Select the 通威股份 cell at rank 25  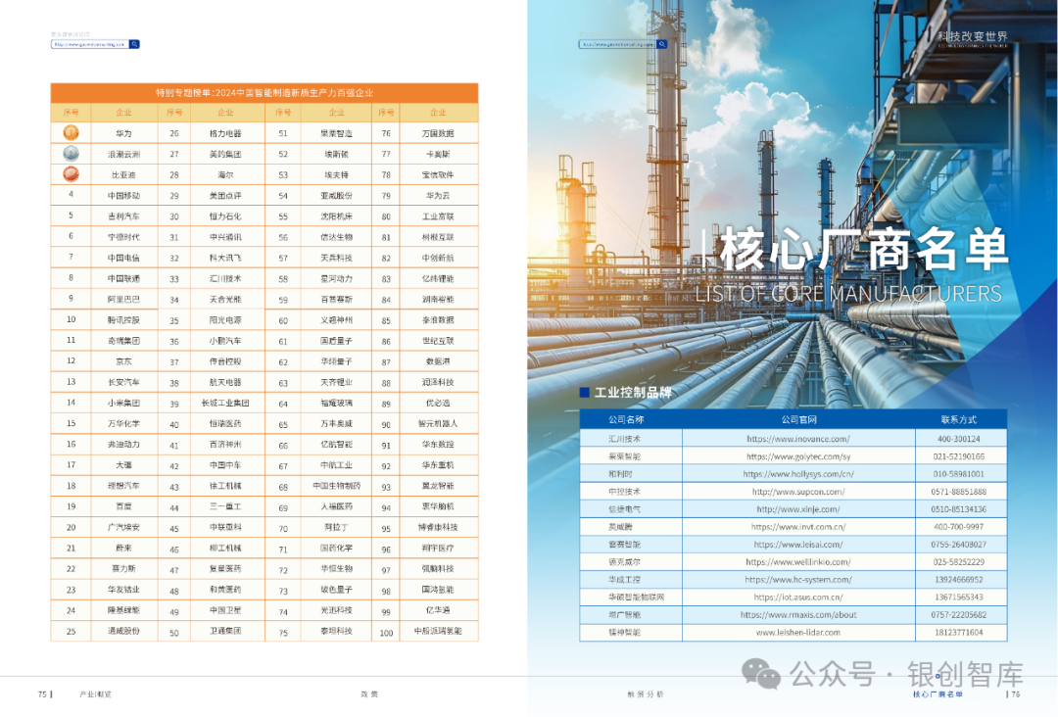[123, 632]
